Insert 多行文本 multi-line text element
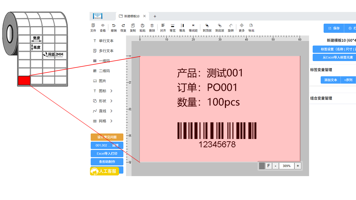 (x=103, y=51)
